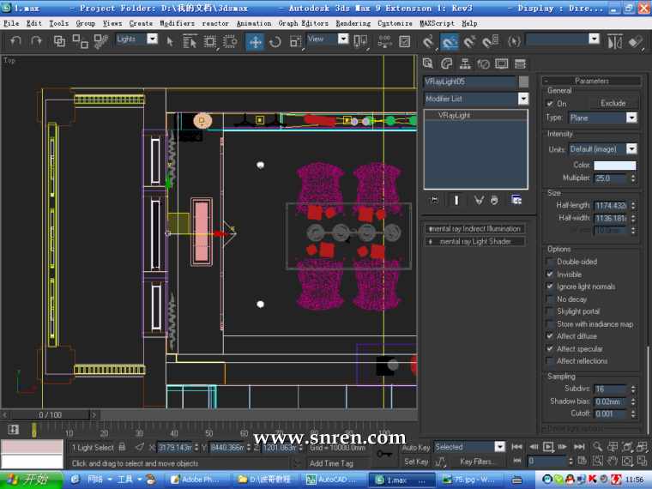Switch to the Display command panel tab
The width and height of the screenshot is (652, 489).
[502, 63]
